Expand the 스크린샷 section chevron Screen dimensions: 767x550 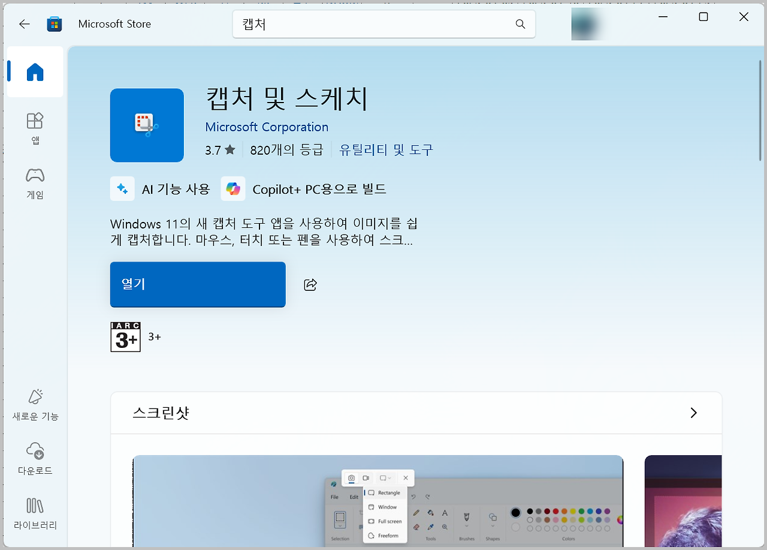click(x=693, y=413)
